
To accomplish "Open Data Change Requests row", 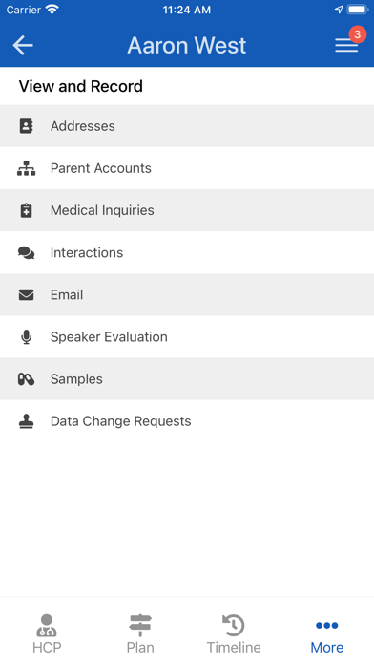I will [x=187, y=421].
